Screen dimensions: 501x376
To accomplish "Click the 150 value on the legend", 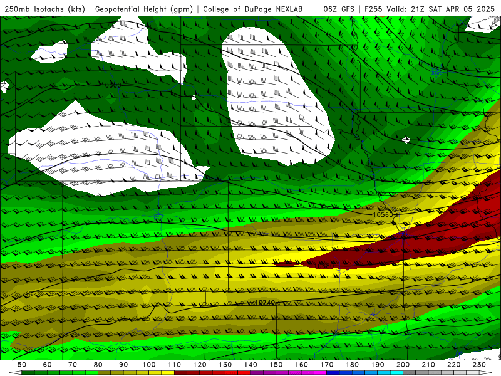I will 276,365.
